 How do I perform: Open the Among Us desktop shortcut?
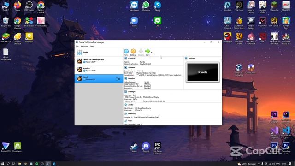(x=227, y=37)
